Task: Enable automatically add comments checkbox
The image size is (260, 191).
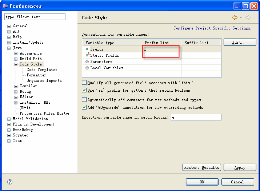Action: click(x=84, y=100)
